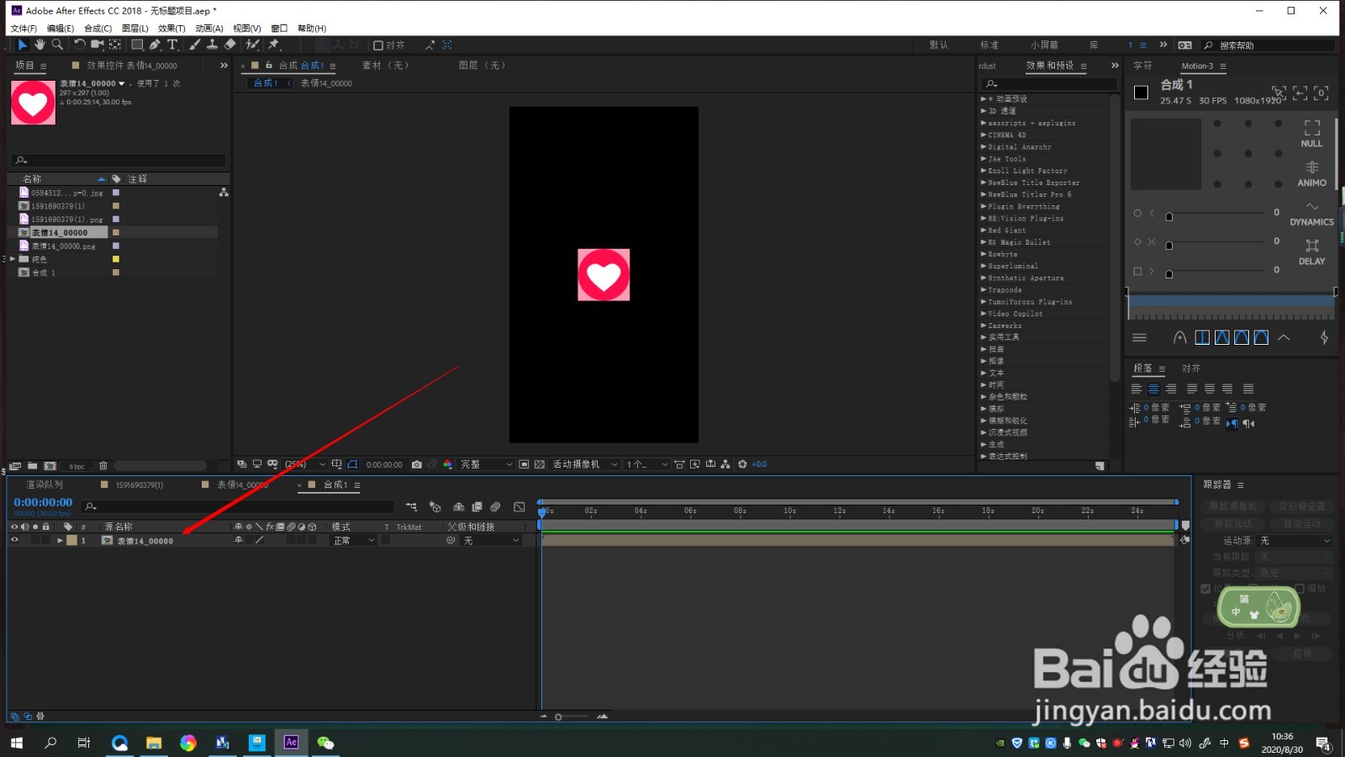Select the Zoom magnifier tool
This screenshot has height=757, width=1345.
click(x=57, y=45)
